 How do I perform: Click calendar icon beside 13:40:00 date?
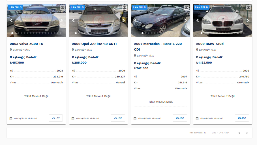click(x=135, y=118)
